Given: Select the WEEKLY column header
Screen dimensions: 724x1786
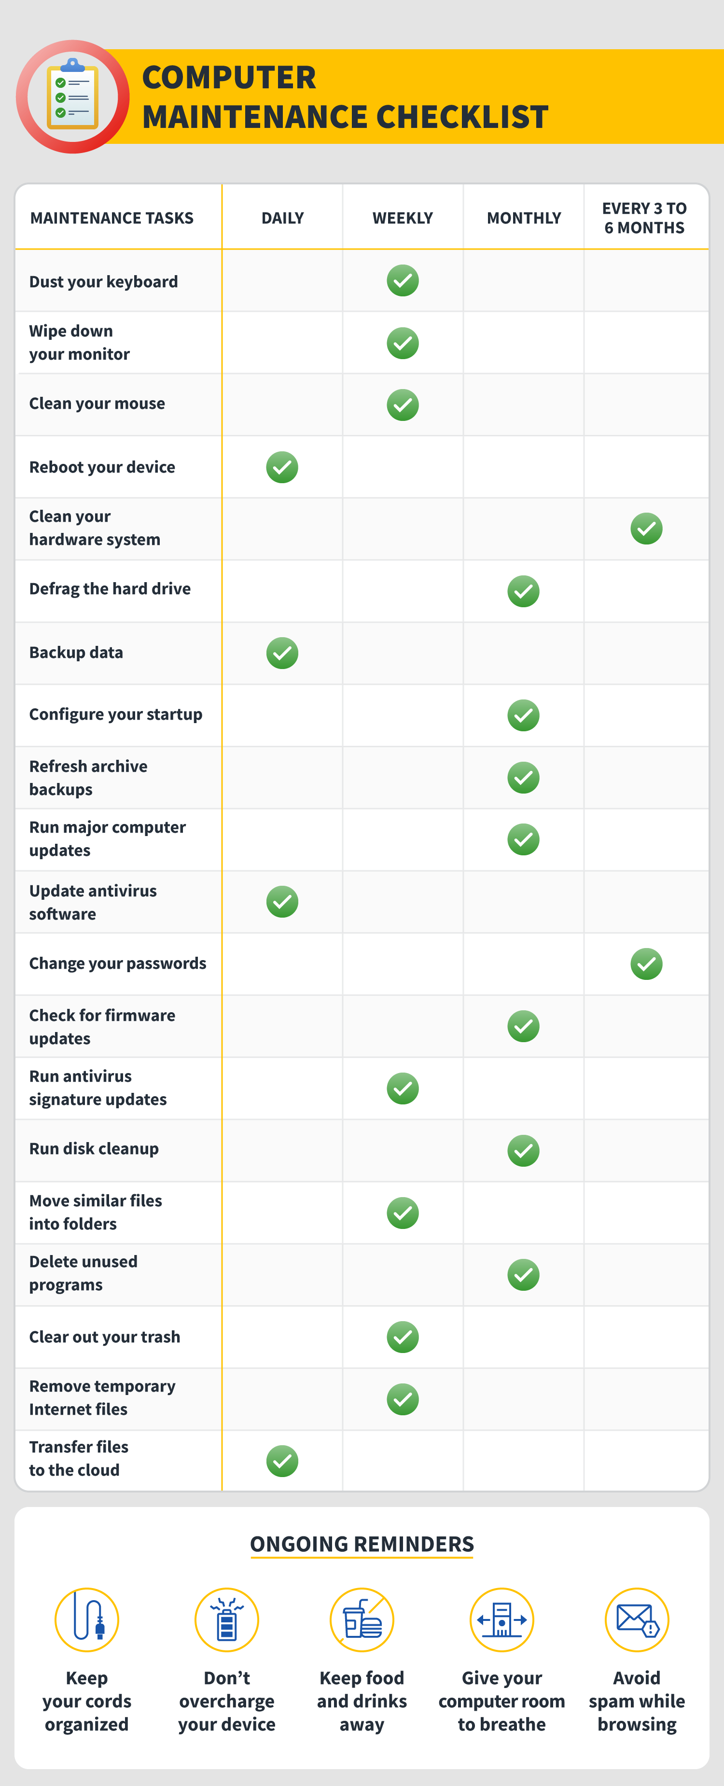Looking at the screenshot, I should 403,218.
